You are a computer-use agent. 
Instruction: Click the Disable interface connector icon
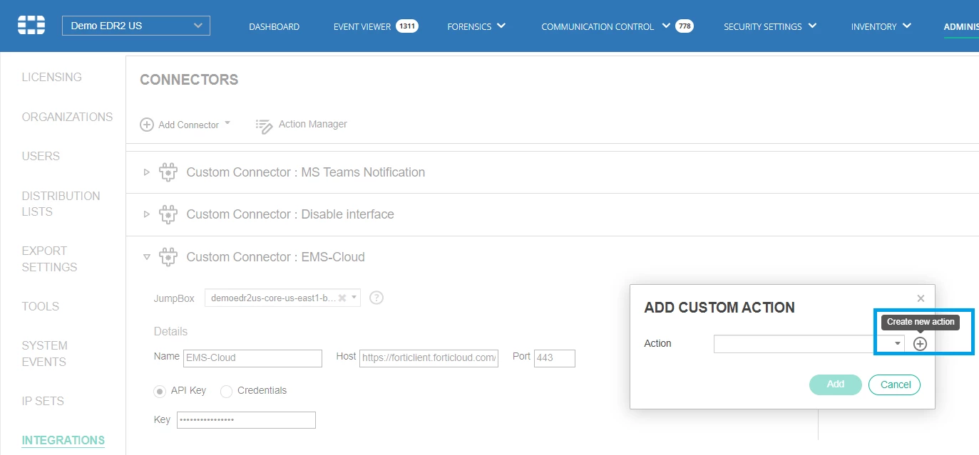(x=168, y=214)
